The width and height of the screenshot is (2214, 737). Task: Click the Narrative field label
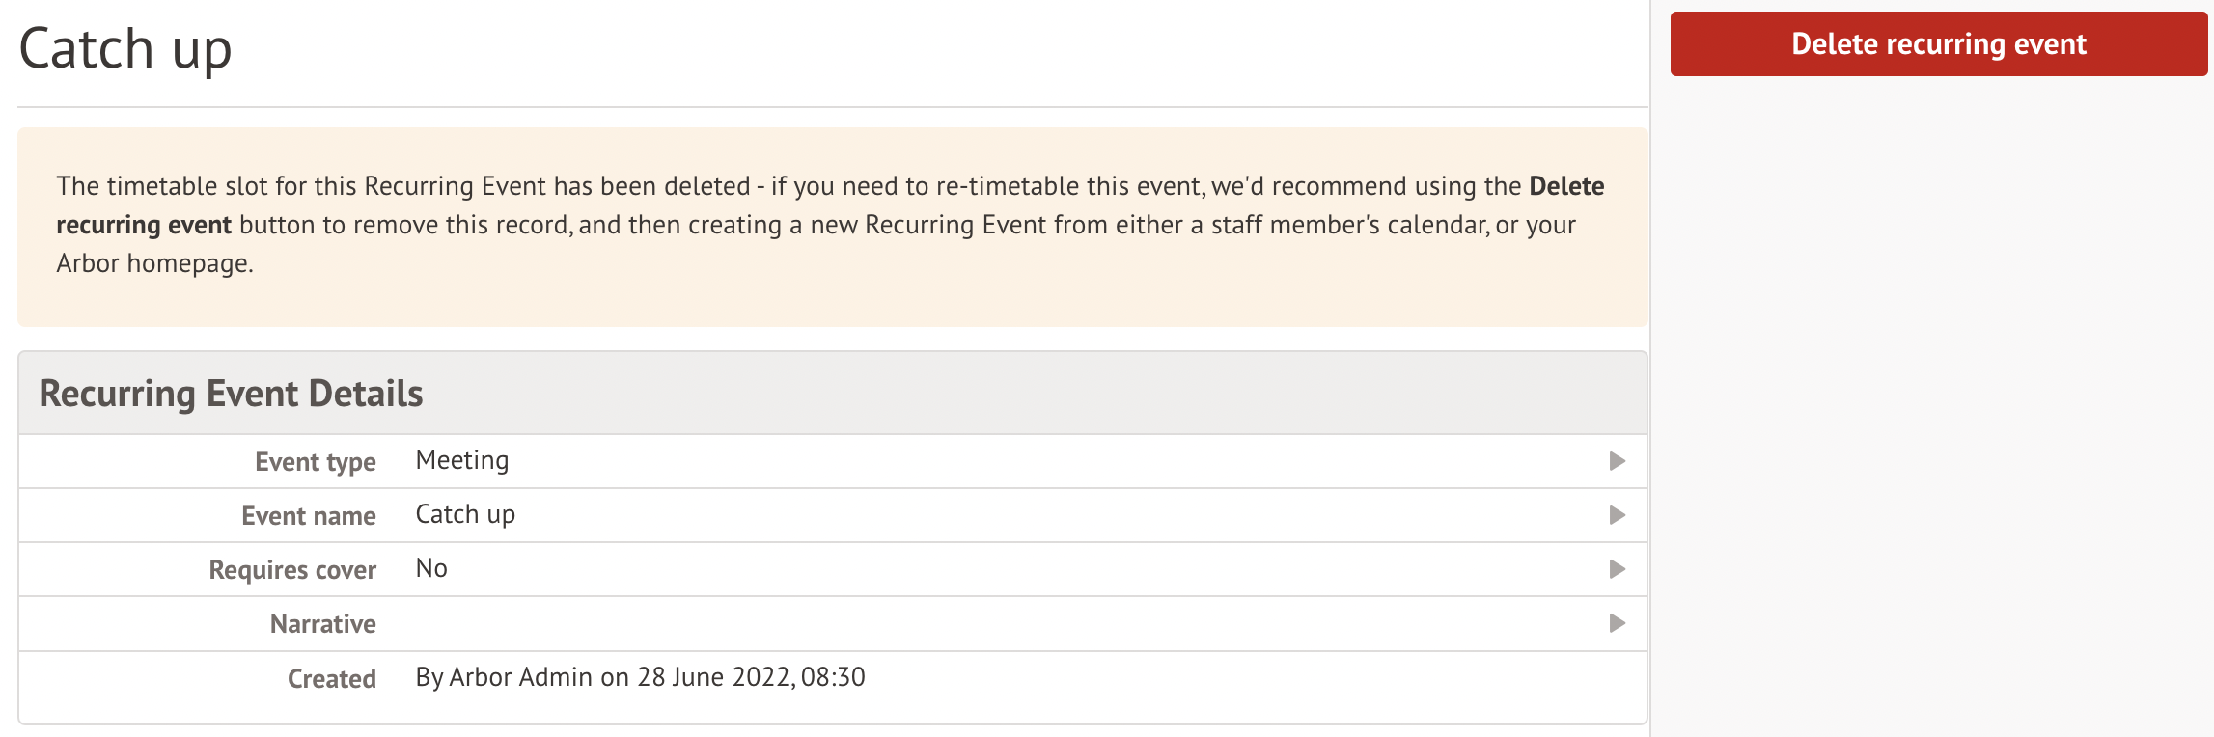click(322, 624)
